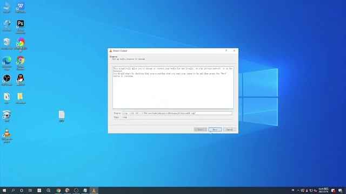Click the VLC cone in dialog title bar
The width and height of the screenshot is (346, 194).
(111, 51)
